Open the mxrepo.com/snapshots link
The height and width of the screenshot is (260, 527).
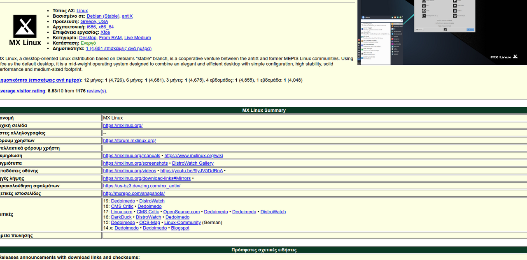pyautogui.click(x=134, y=193)
